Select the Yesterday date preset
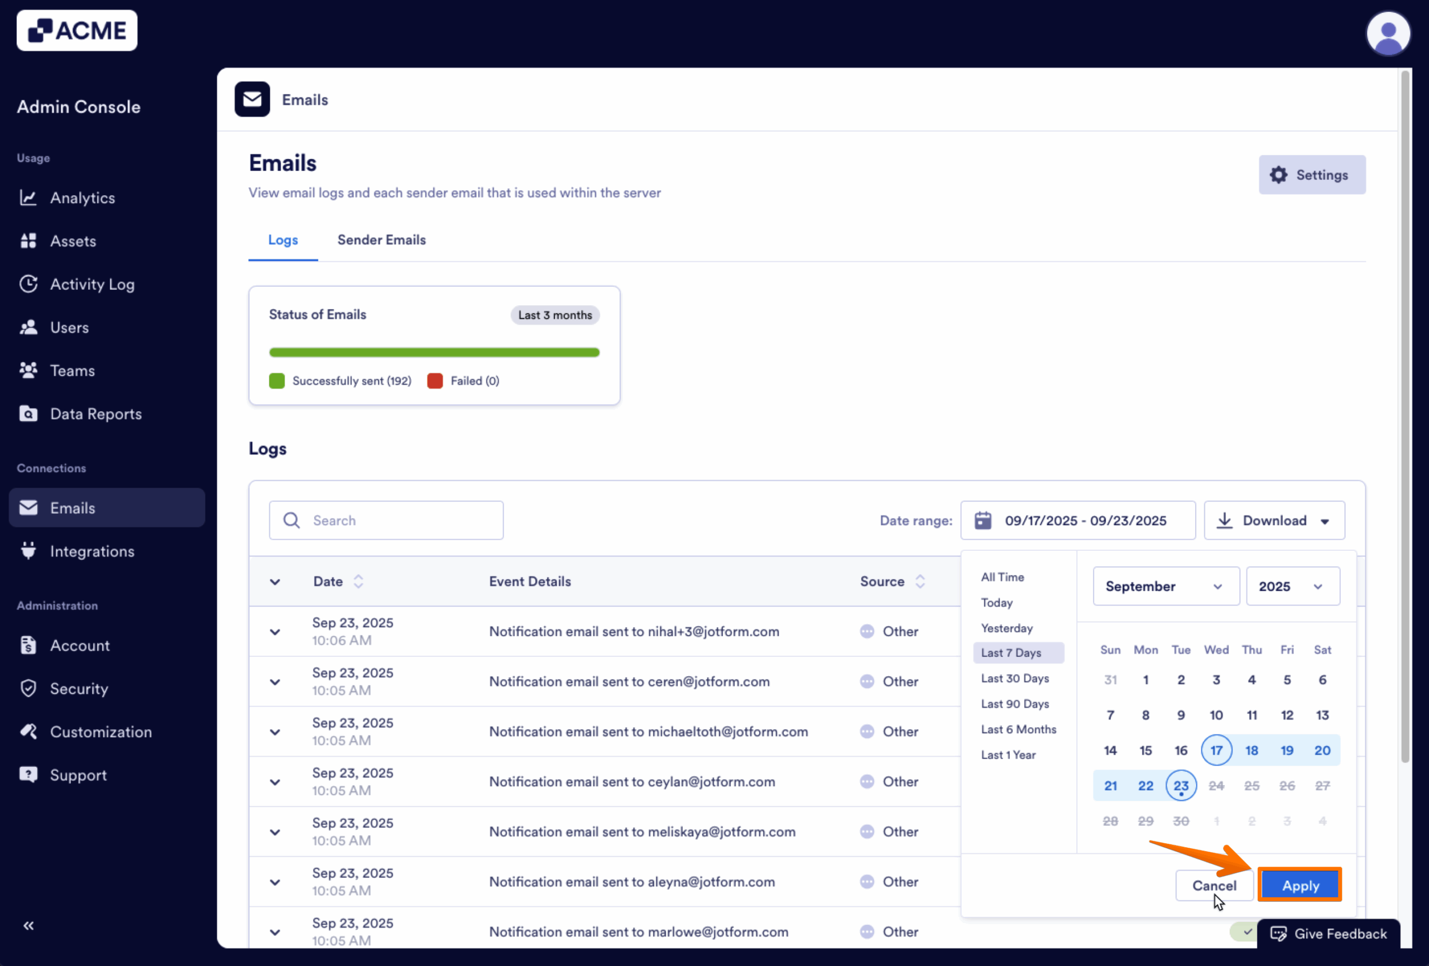This screenshot has height=966, width=1429. point(1006,628)
